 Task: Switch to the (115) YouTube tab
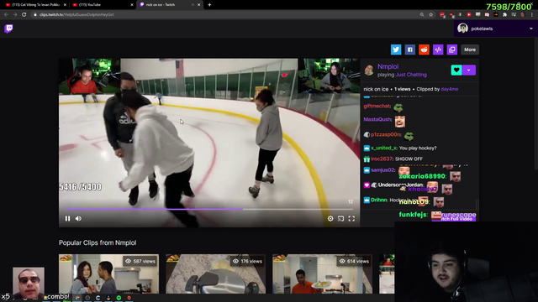tap(103, 5)
